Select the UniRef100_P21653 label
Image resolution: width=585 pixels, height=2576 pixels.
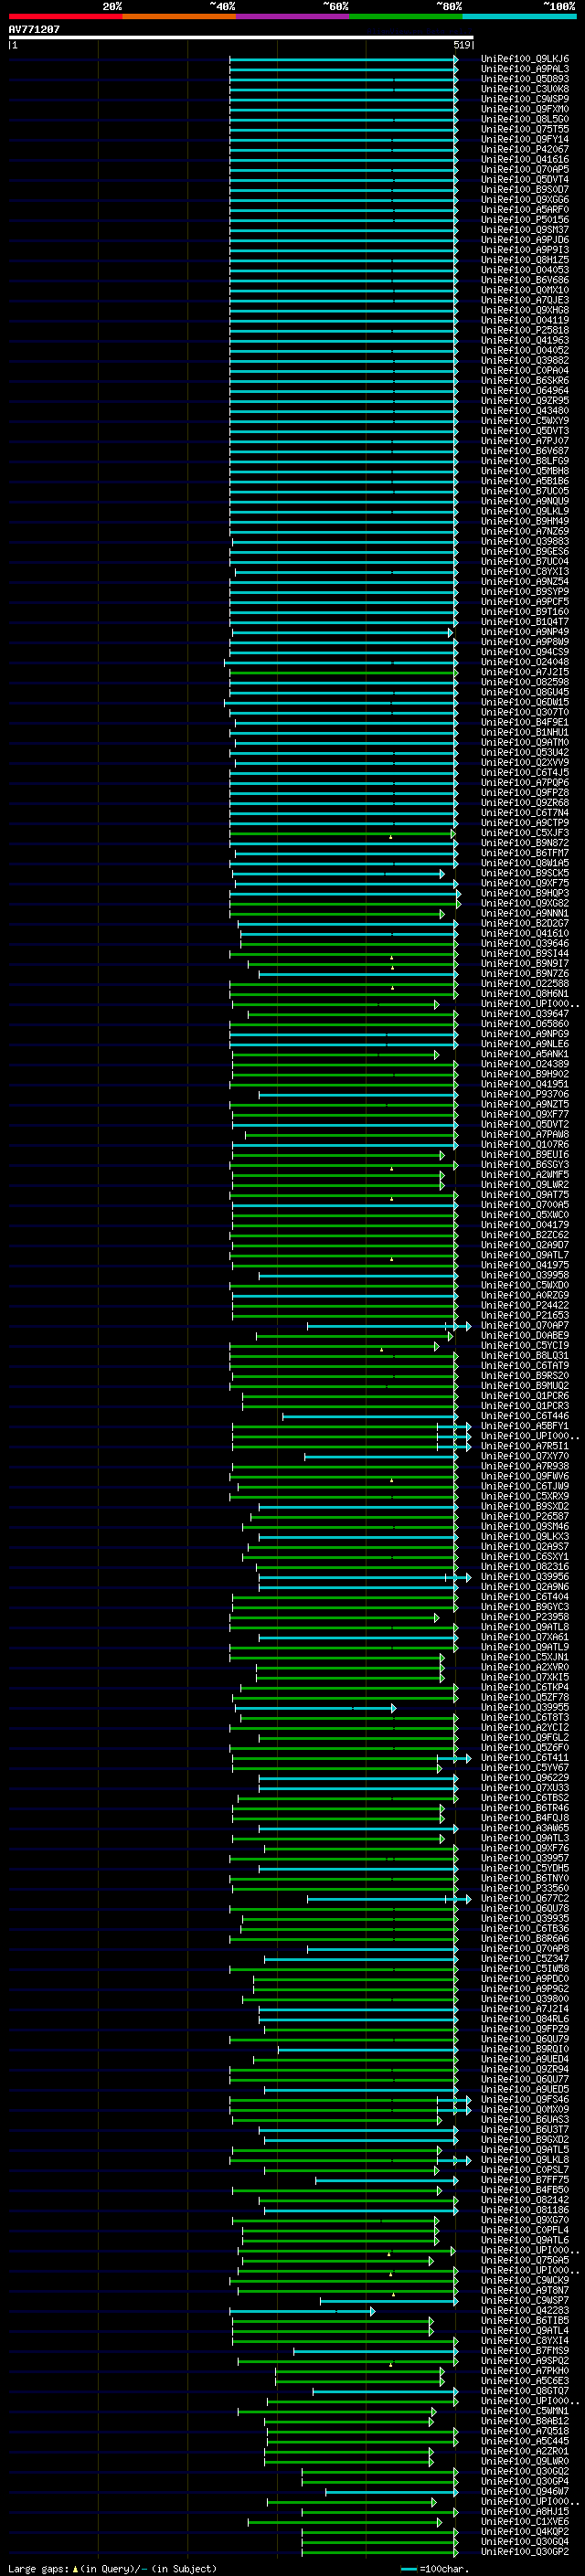(525, 1315)
